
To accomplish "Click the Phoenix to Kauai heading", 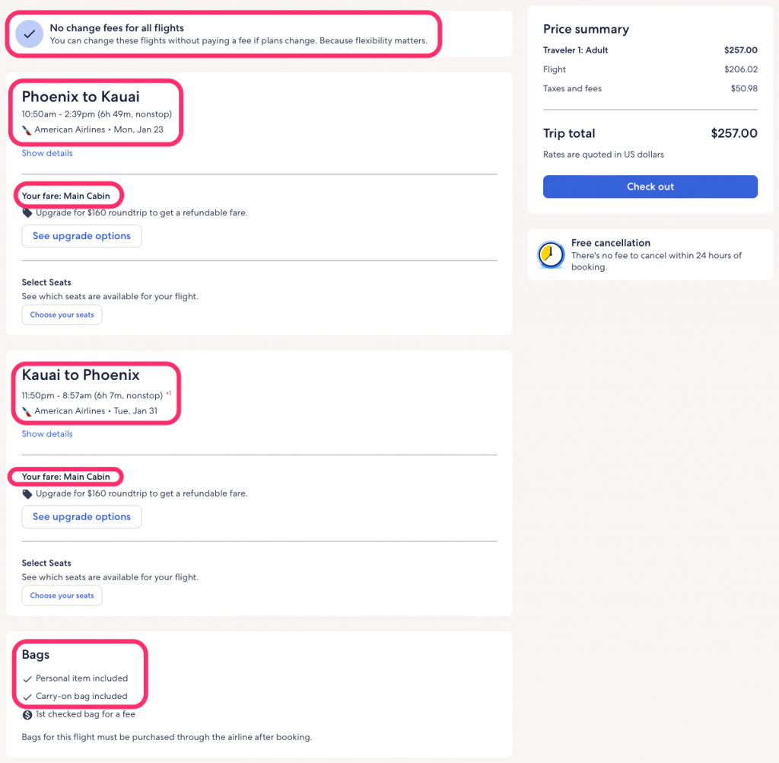I will [x=81, y=97].
